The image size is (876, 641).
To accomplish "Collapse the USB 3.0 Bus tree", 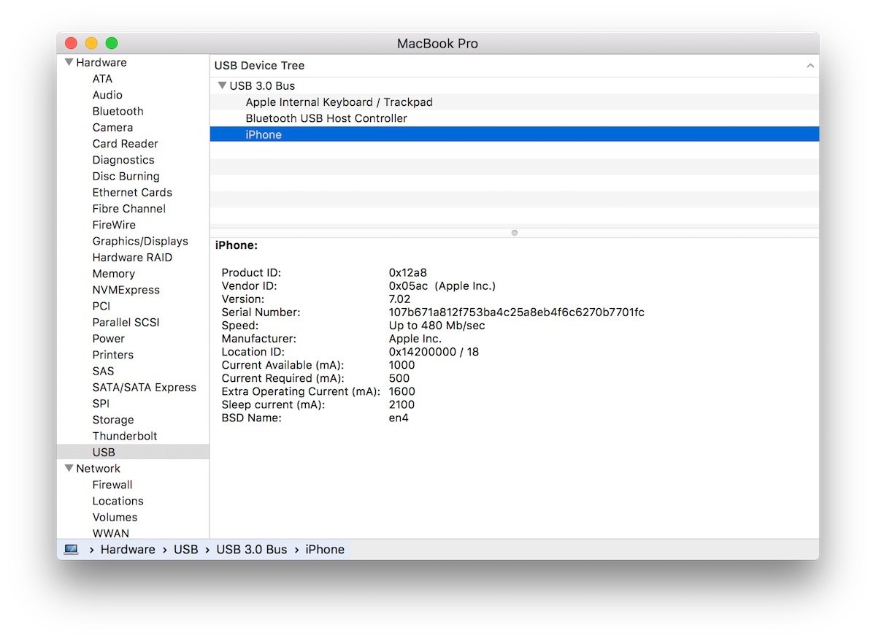I will coord(222,85).
